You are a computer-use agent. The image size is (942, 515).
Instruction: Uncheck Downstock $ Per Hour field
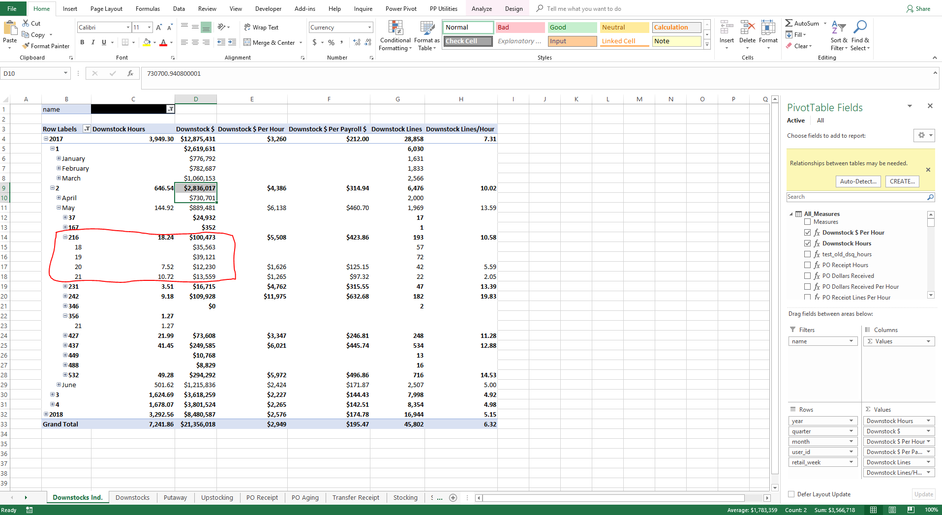pyautogui.click(x=807, y=233)
